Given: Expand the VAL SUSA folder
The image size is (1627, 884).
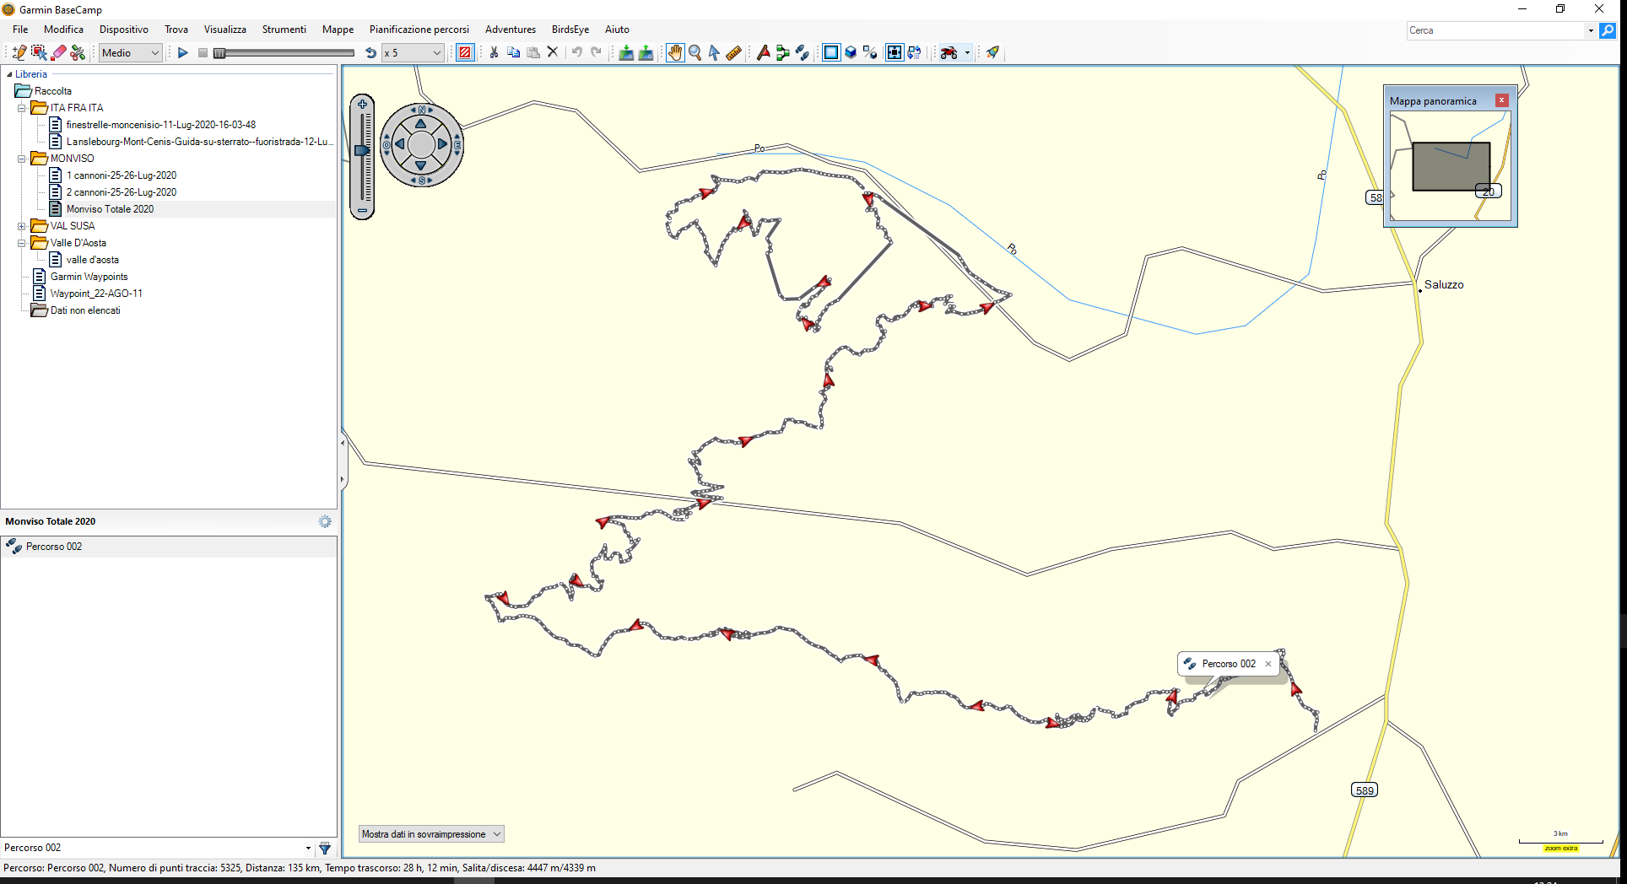Looking at the screenshot, I should (22, 226).
